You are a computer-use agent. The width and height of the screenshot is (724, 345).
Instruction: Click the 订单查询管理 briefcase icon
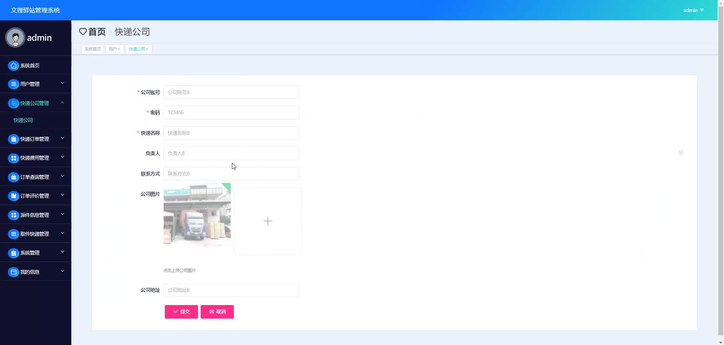[14, 177]
